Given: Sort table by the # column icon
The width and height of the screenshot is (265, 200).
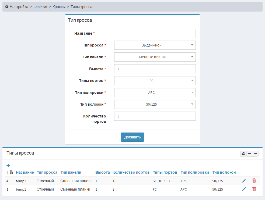Looking at the screenshot, I should coord(11,172).
